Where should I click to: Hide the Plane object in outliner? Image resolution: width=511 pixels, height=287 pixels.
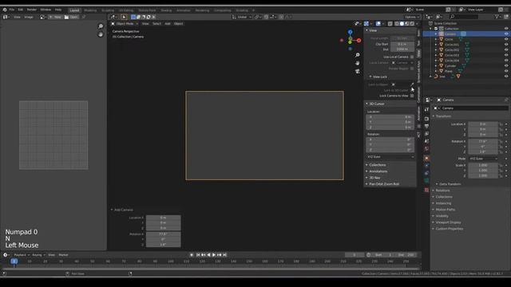506,71
